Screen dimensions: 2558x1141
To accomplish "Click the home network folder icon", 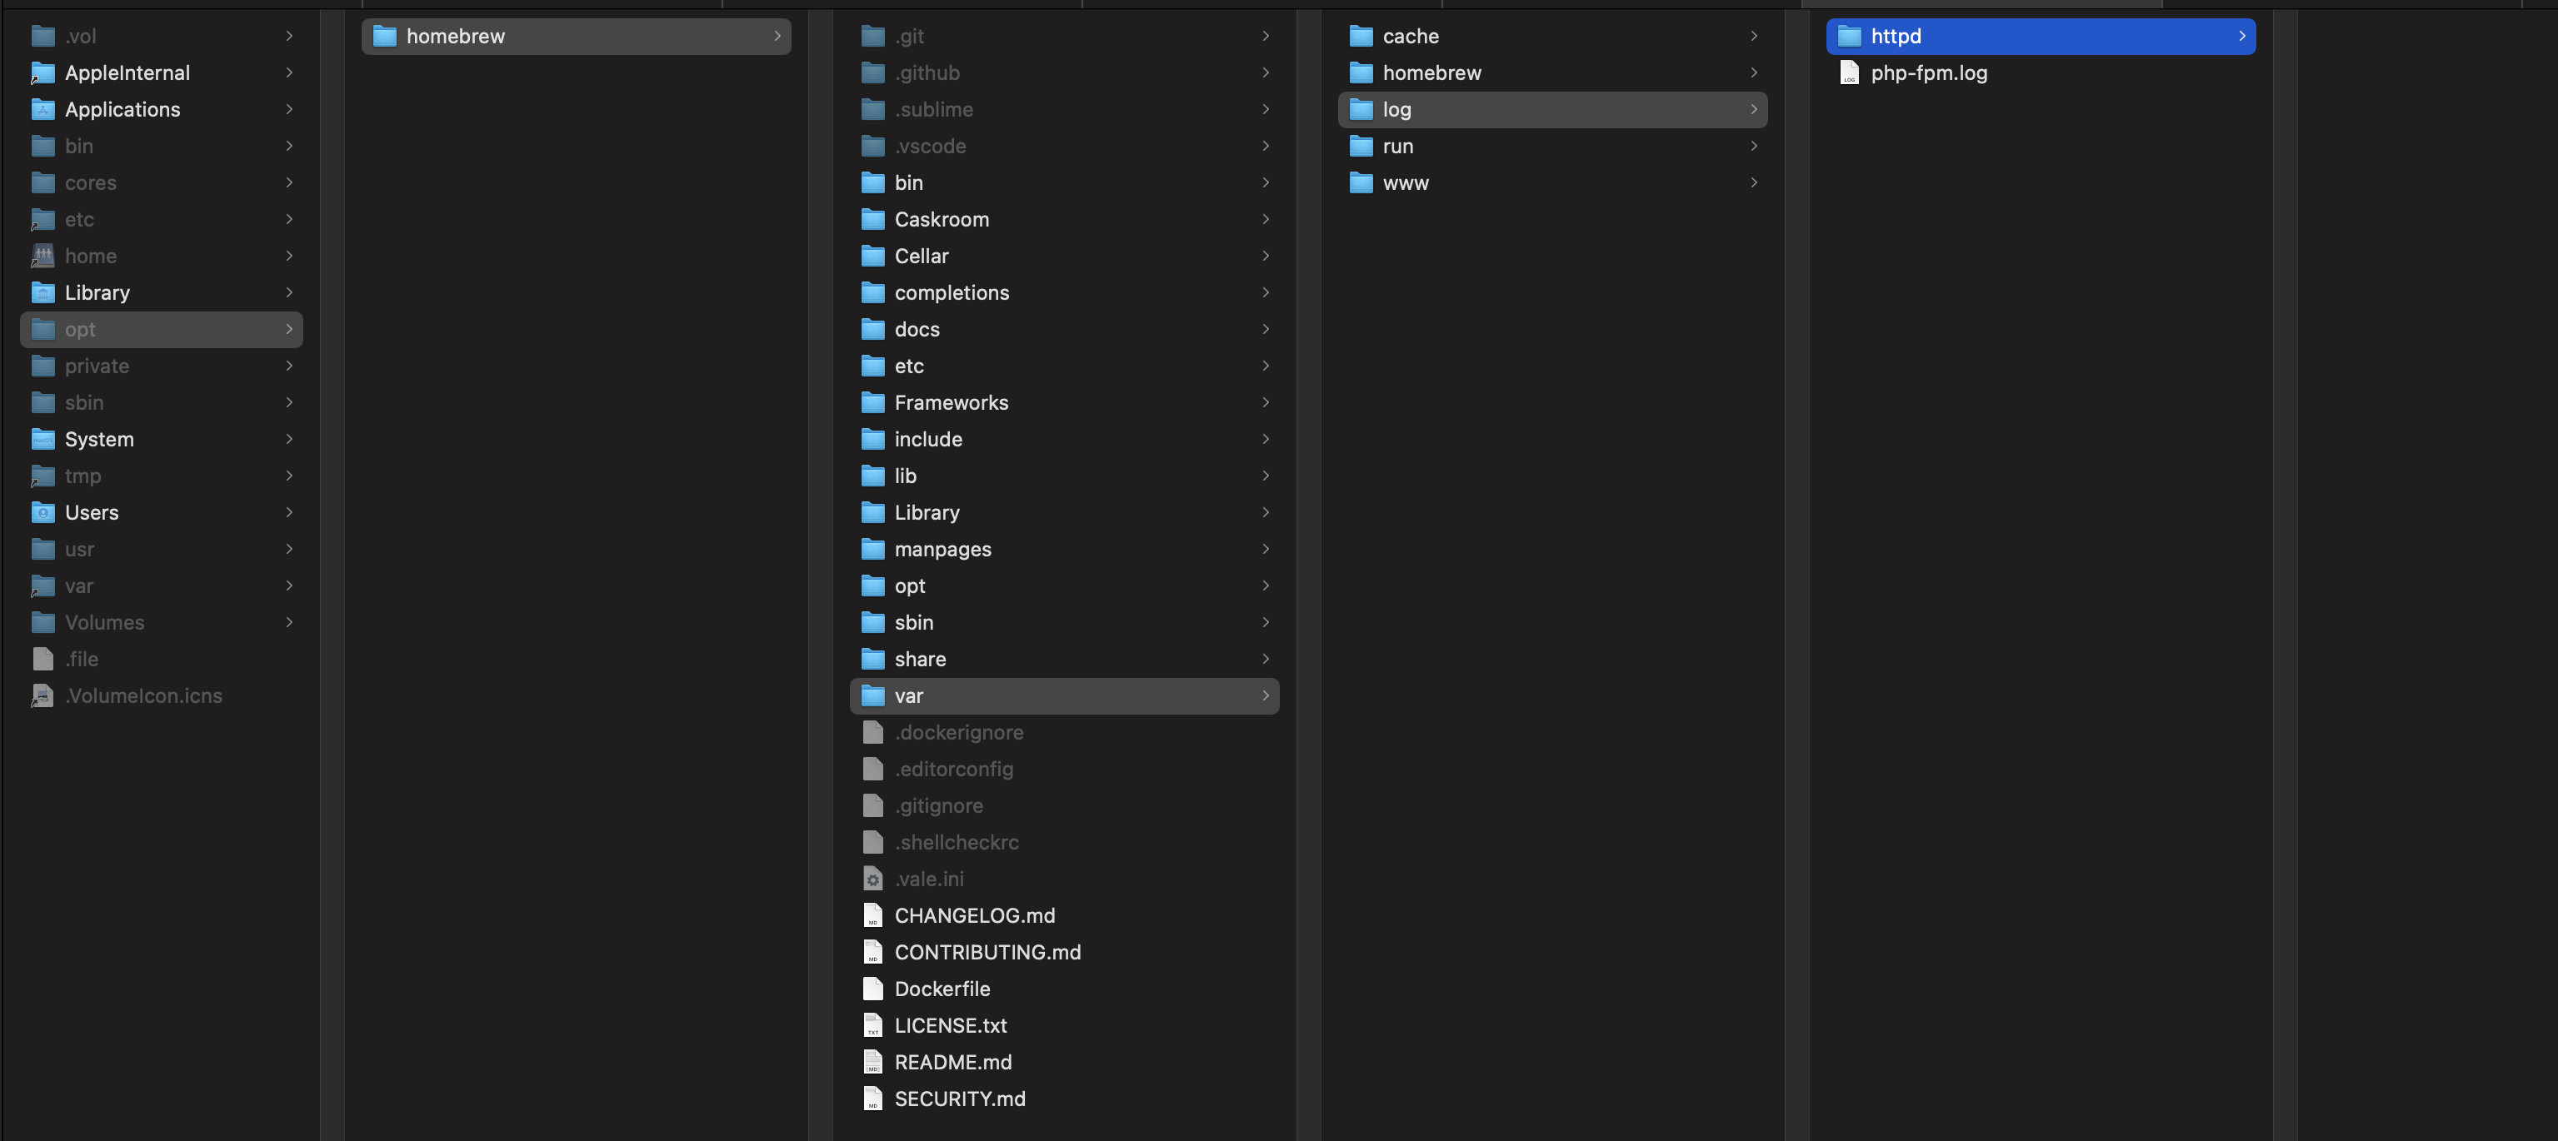I will pos(42,256).
